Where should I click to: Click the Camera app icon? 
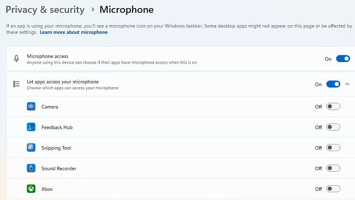[x=31, y=106]
